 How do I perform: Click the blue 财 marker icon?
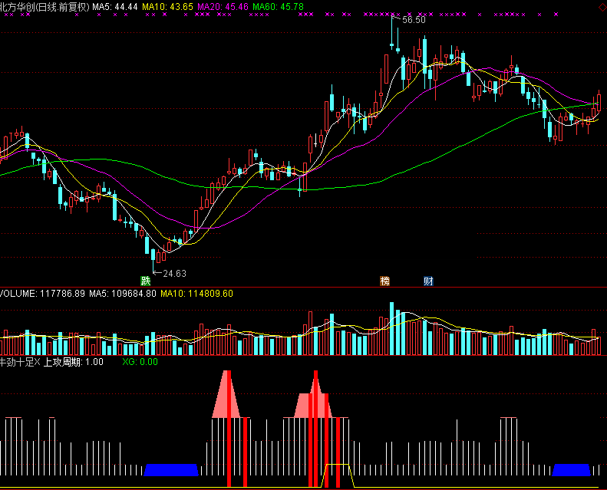[427, 281]
